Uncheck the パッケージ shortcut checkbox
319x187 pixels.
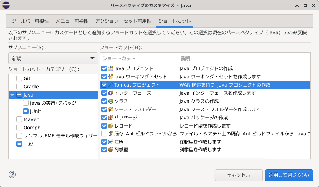pyautogui.click(x=104, y=117)
